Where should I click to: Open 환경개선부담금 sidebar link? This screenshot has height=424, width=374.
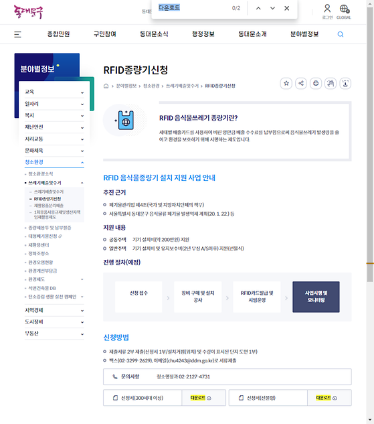tap(43, 271)
